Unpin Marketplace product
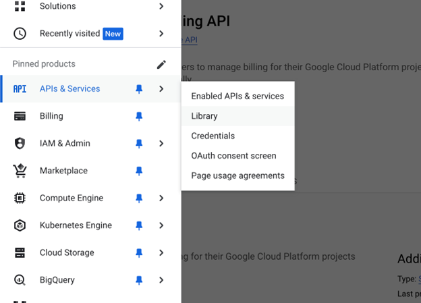The height and width of the screenshot is (303, 421). [x=139, y=171]
